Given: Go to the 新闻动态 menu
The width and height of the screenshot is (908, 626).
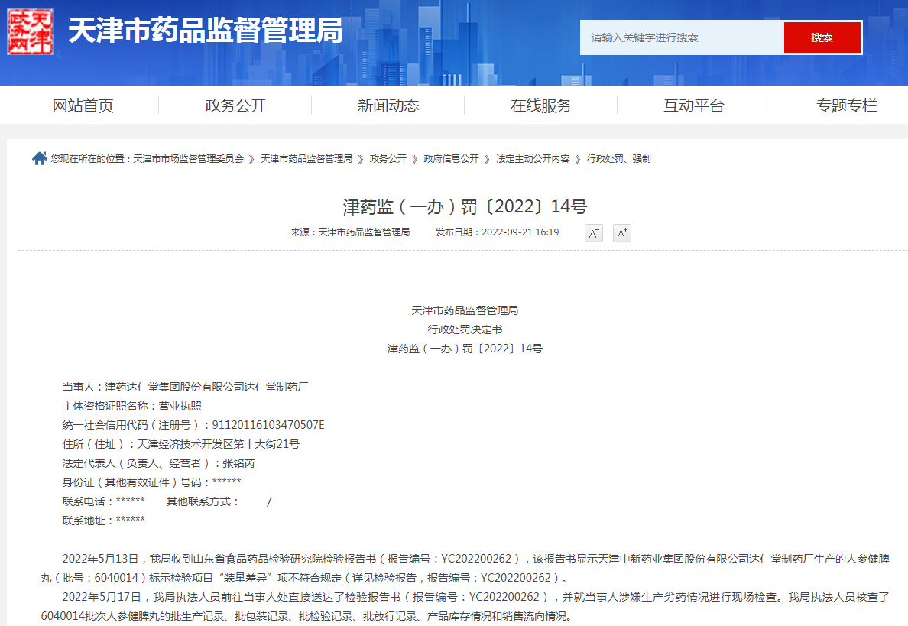Looking at the screenshot, I should (x=388, y=105).
